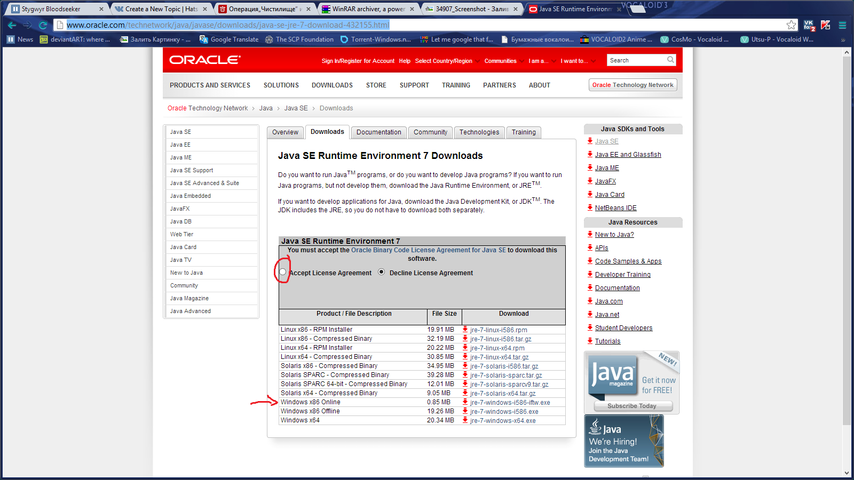Open the DOWNLOADS menu
The width and height of the screenshot is (854, 480).
click(x=332, y=85)
